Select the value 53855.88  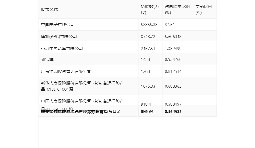[x=149, y=25]
